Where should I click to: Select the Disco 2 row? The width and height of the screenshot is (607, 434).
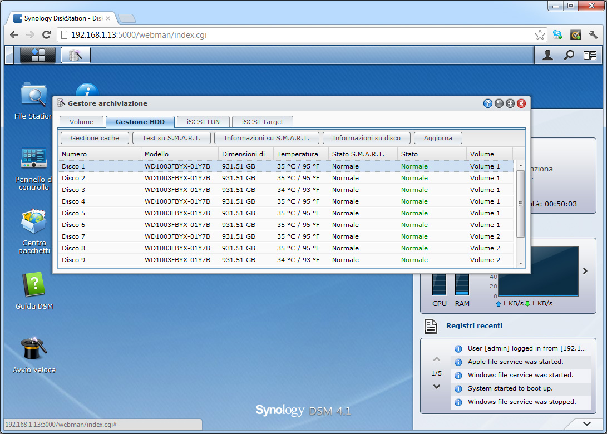(285, 178)
